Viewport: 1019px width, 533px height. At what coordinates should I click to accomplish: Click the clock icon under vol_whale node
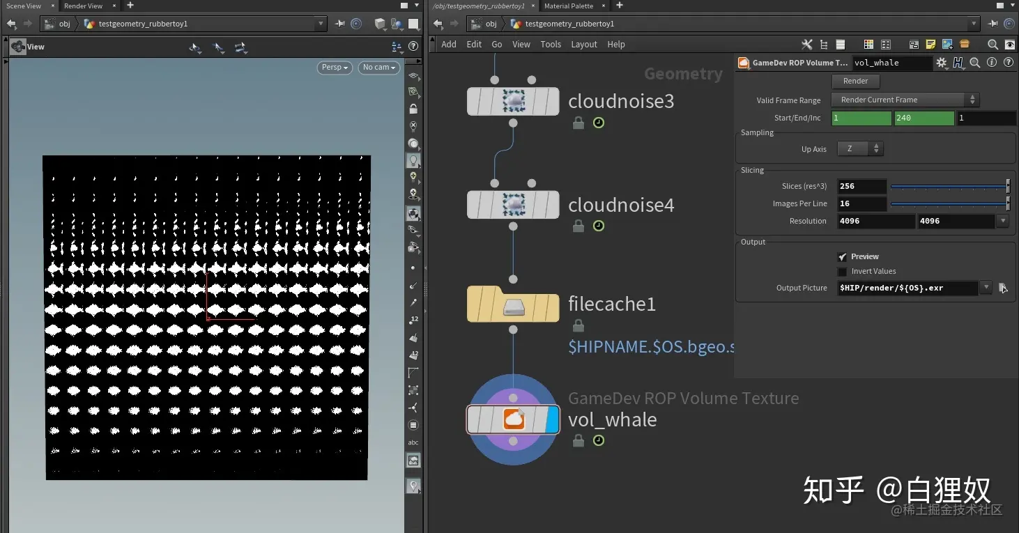click(x=599, y=440)
